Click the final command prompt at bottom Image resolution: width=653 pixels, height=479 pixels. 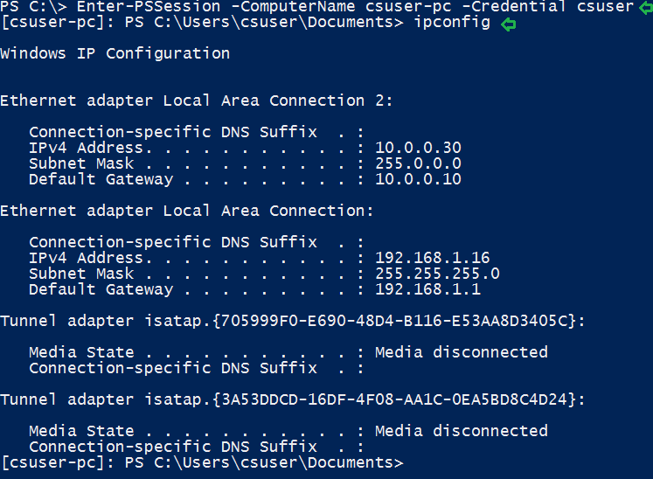[201, 462]
